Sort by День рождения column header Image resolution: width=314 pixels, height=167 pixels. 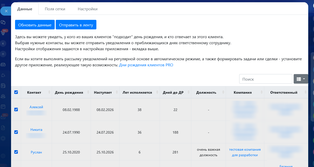[69, 92]
